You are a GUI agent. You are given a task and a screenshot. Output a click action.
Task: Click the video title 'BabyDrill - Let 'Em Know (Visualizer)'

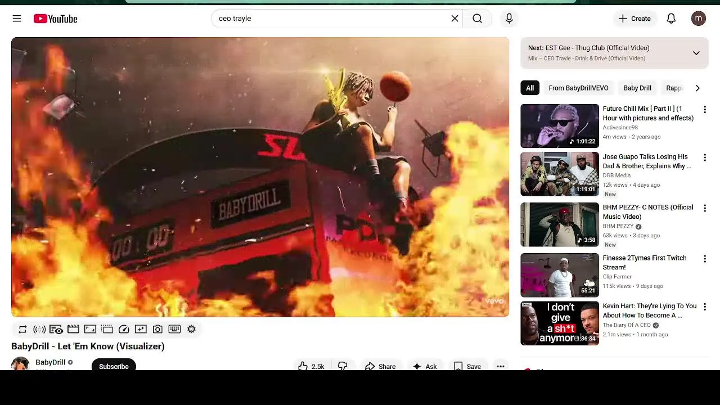click(x=88, y=346)
